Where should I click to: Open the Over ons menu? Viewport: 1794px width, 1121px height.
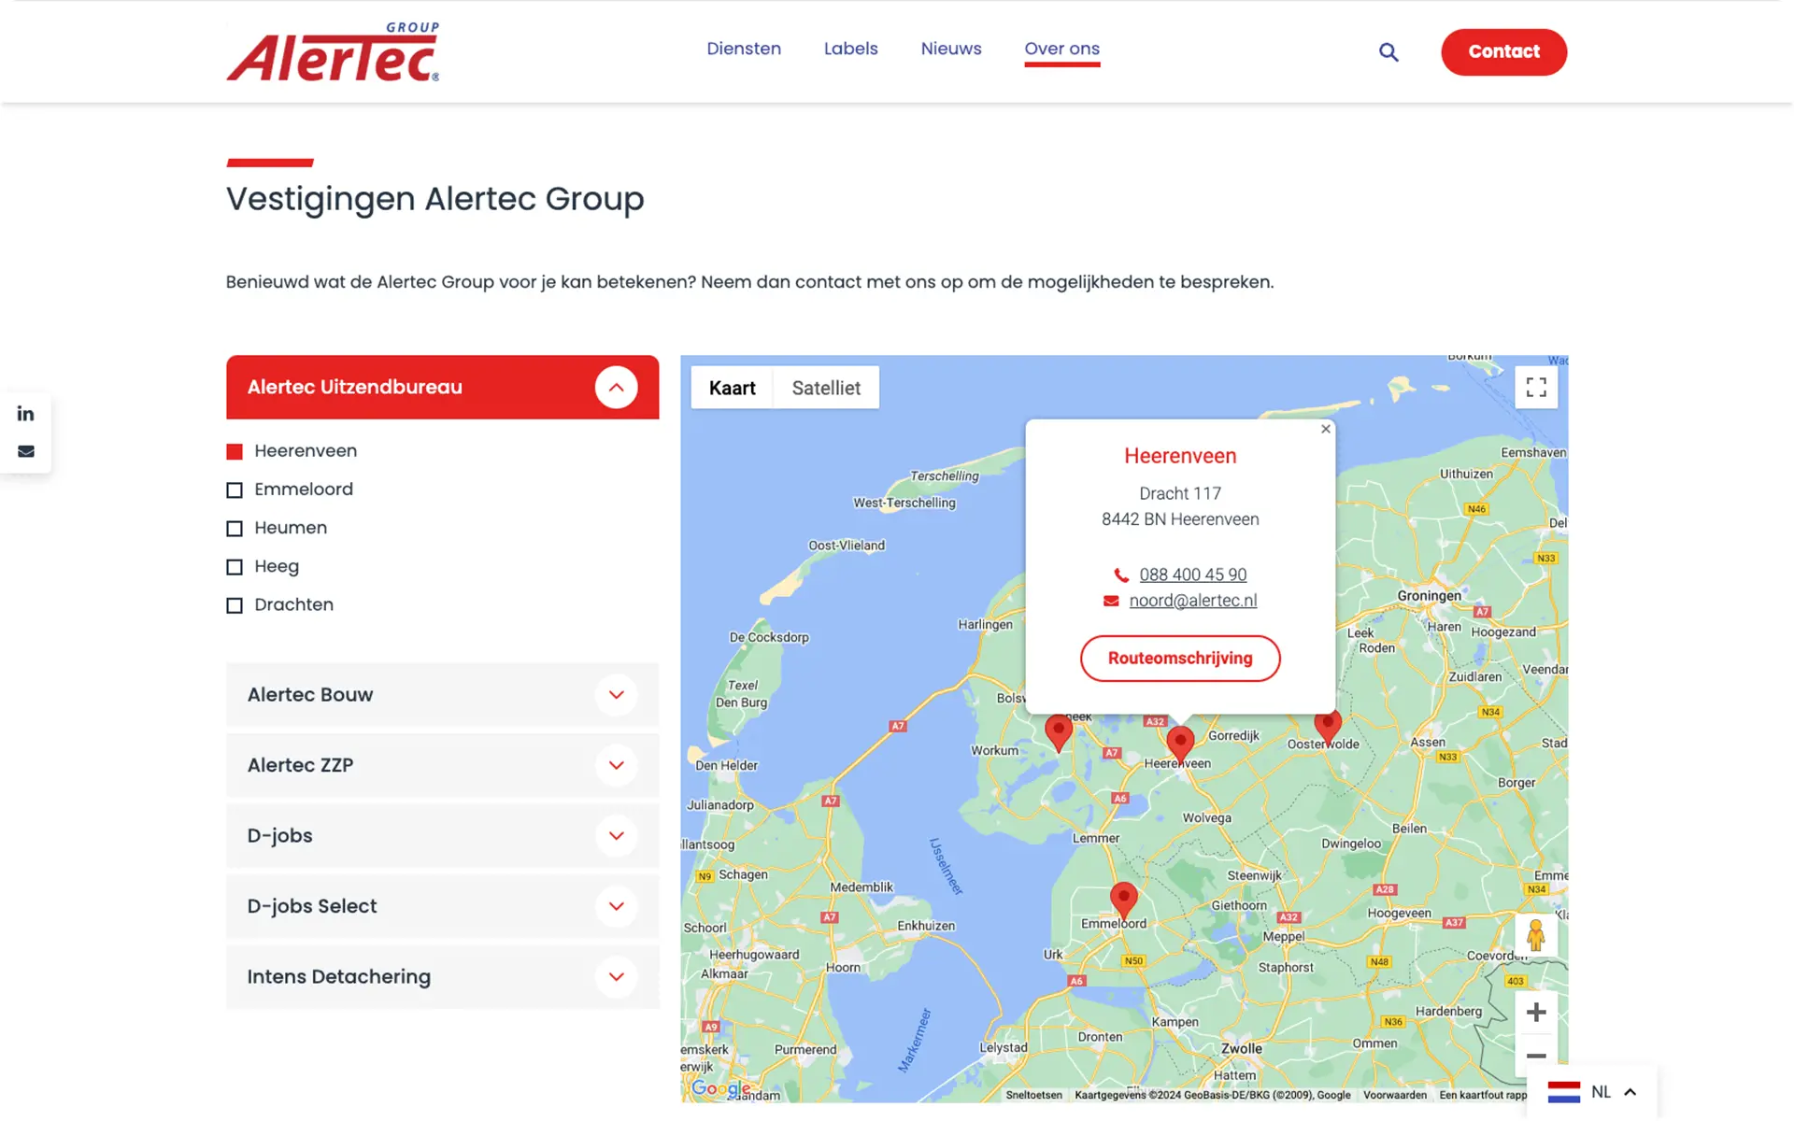tap(1061, 49)
